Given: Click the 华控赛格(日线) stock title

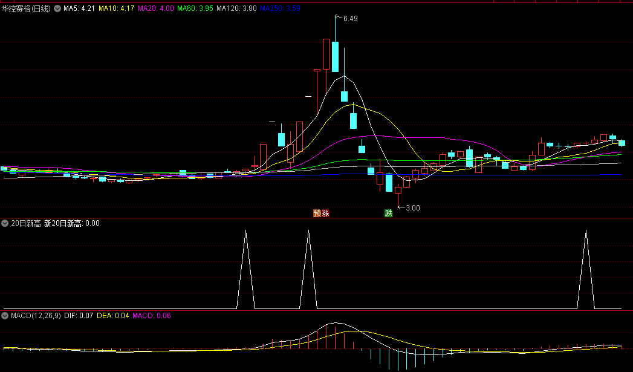Looking at the screenshot, I should [26, 8].
